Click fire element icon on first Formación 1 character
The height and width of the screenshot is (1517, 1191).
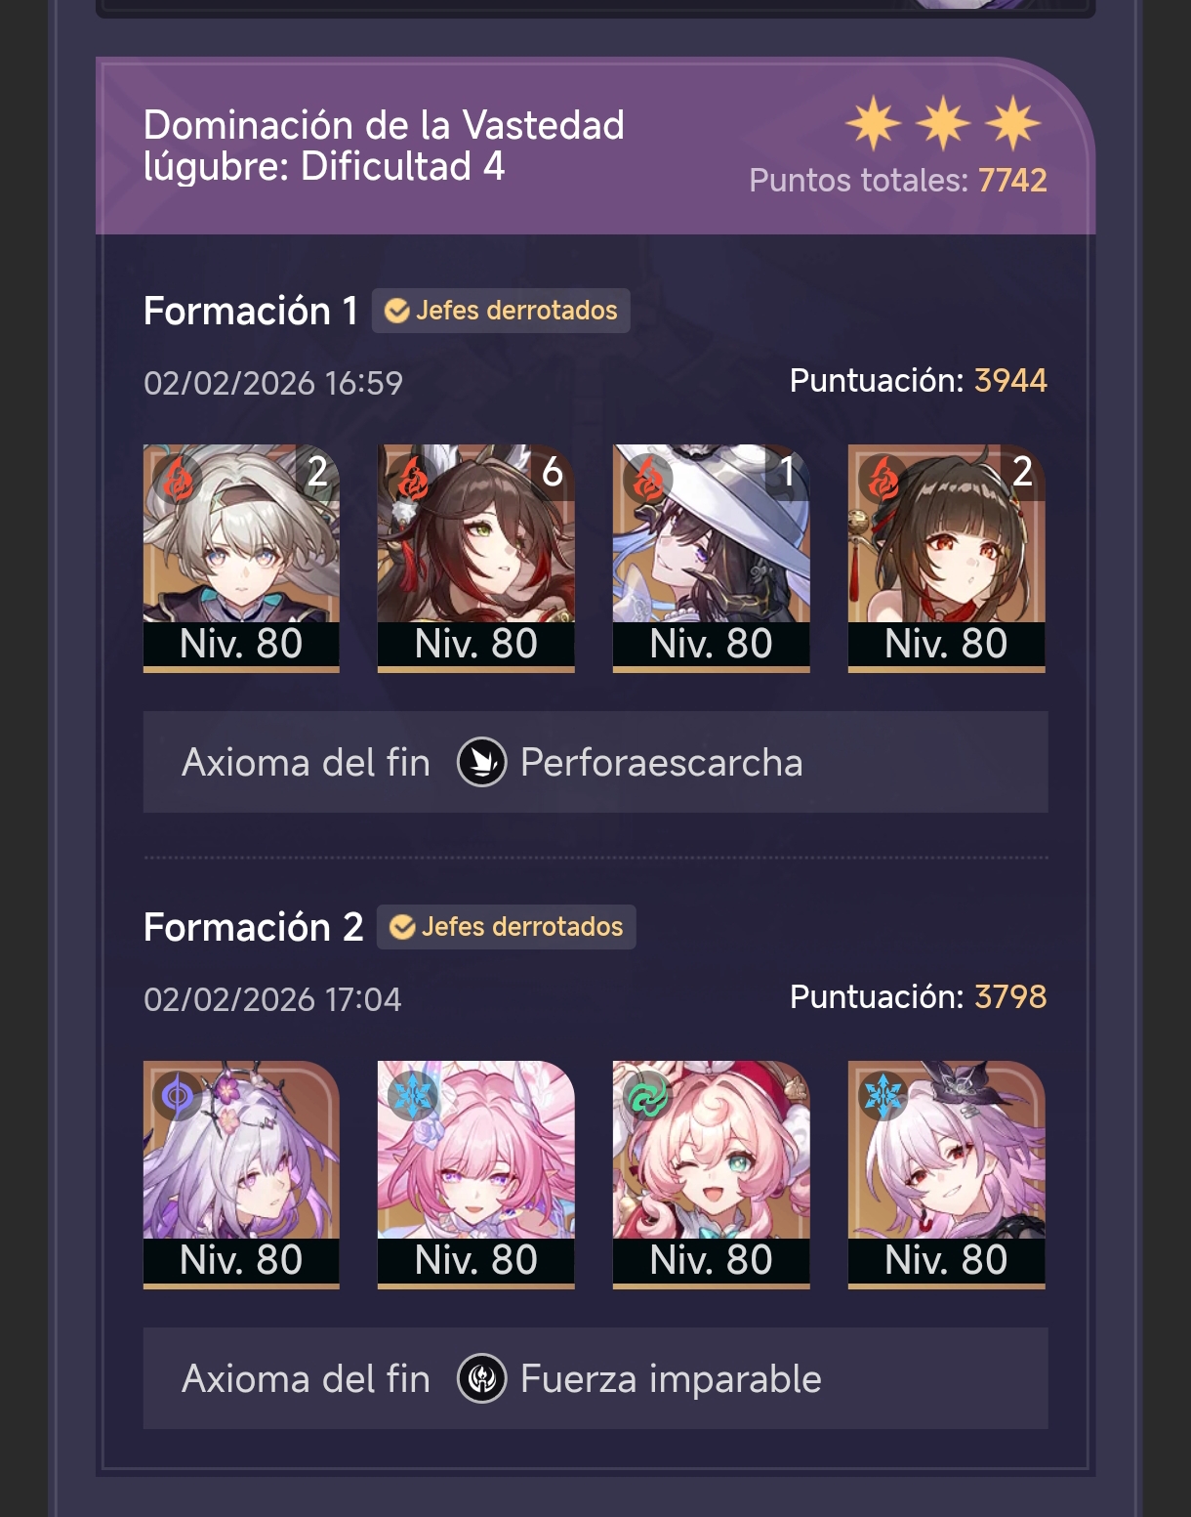[178, 480]
